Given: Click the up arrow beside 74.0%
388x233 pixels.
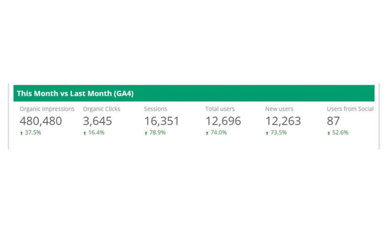Looking at the screenshot, I should click(x=207, y=133).
